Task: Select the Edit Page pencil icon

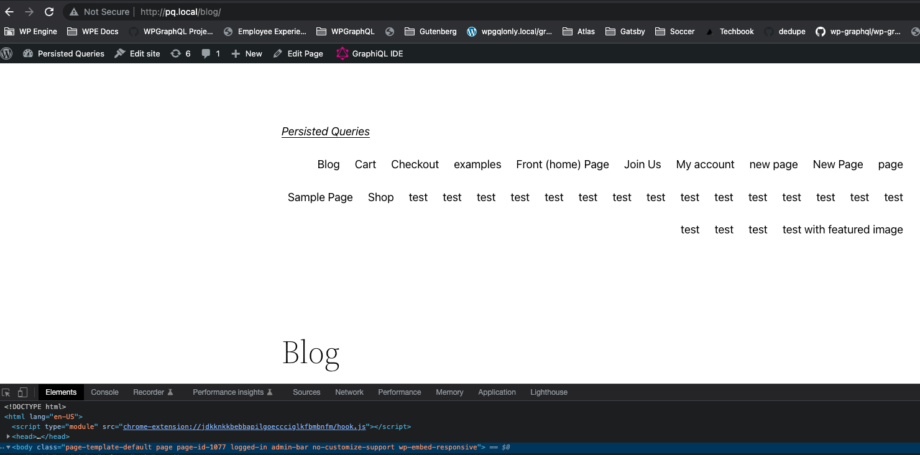Action: click(277, 53)
